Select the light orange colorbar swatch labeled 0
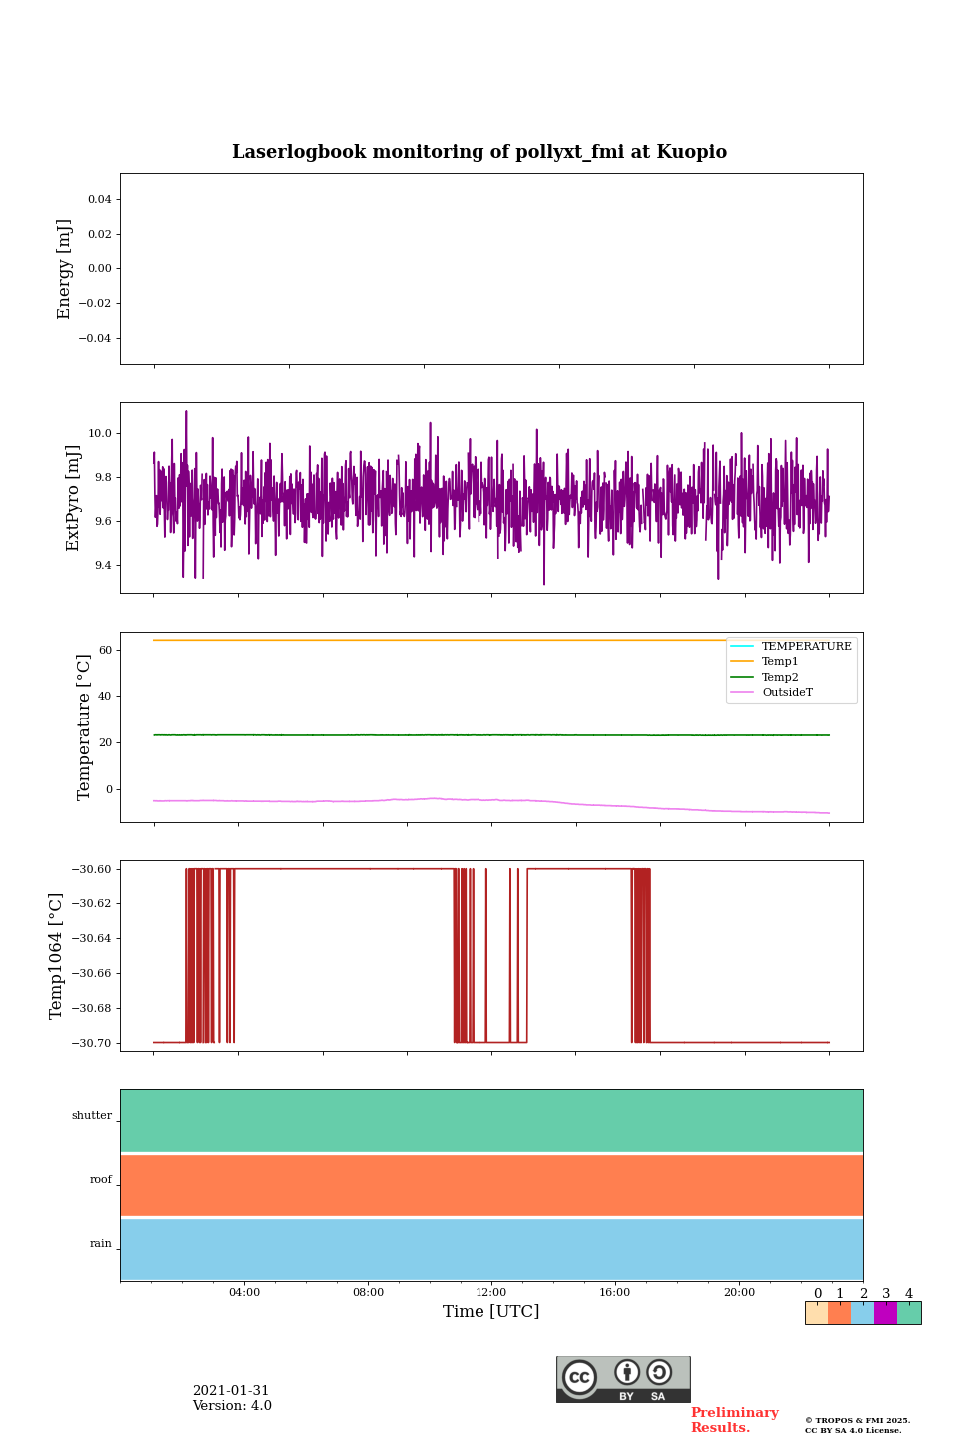Screen dimensions: 959x1439 pos(816,1313)
